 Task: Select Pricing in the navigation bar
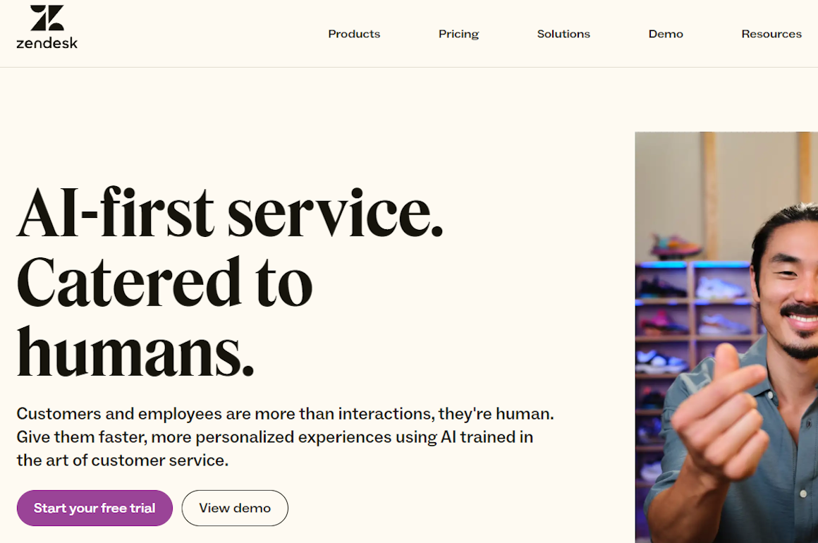pos(458,34)
